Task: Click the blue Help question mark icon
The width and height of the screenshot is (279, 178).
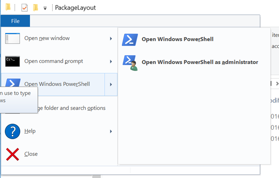Action: (x=13, y=131)
